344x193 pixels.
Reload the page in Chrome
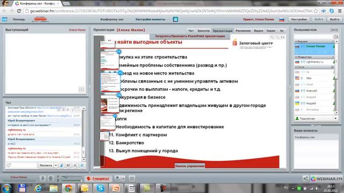point(19,11)
